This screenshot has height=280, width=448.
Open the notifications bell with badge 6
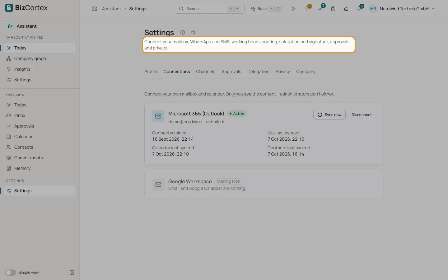(x=359, y=9)
